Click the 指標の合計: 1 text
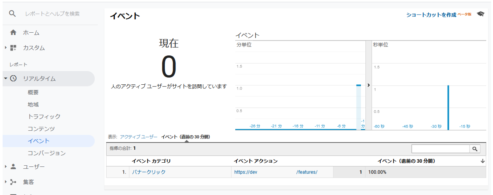The height and width of the screenshot is (195, 493). [x=123, y=148]
